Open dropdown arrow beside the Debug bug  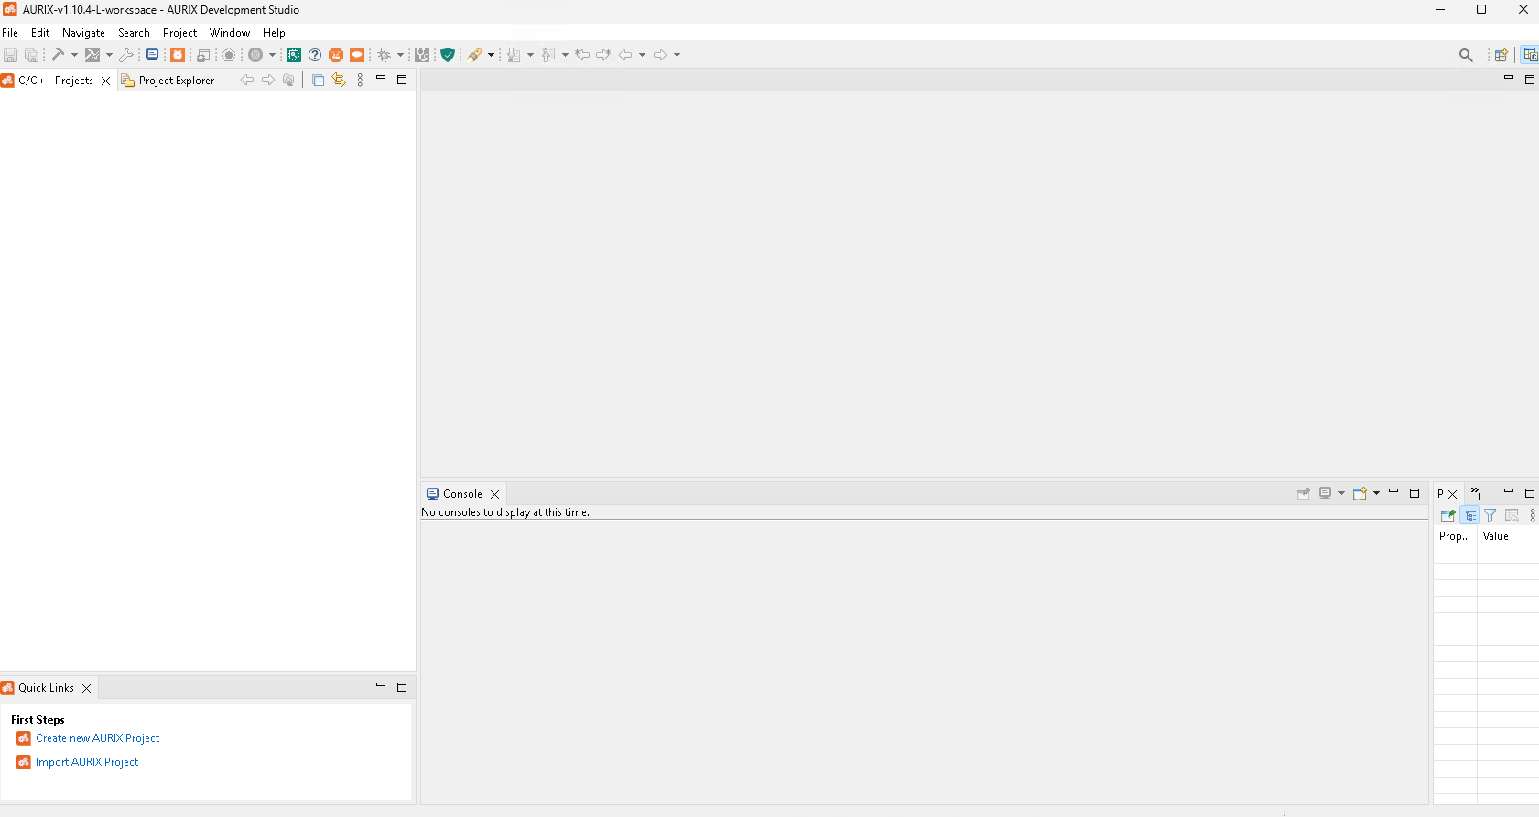[x=400, y=55]
